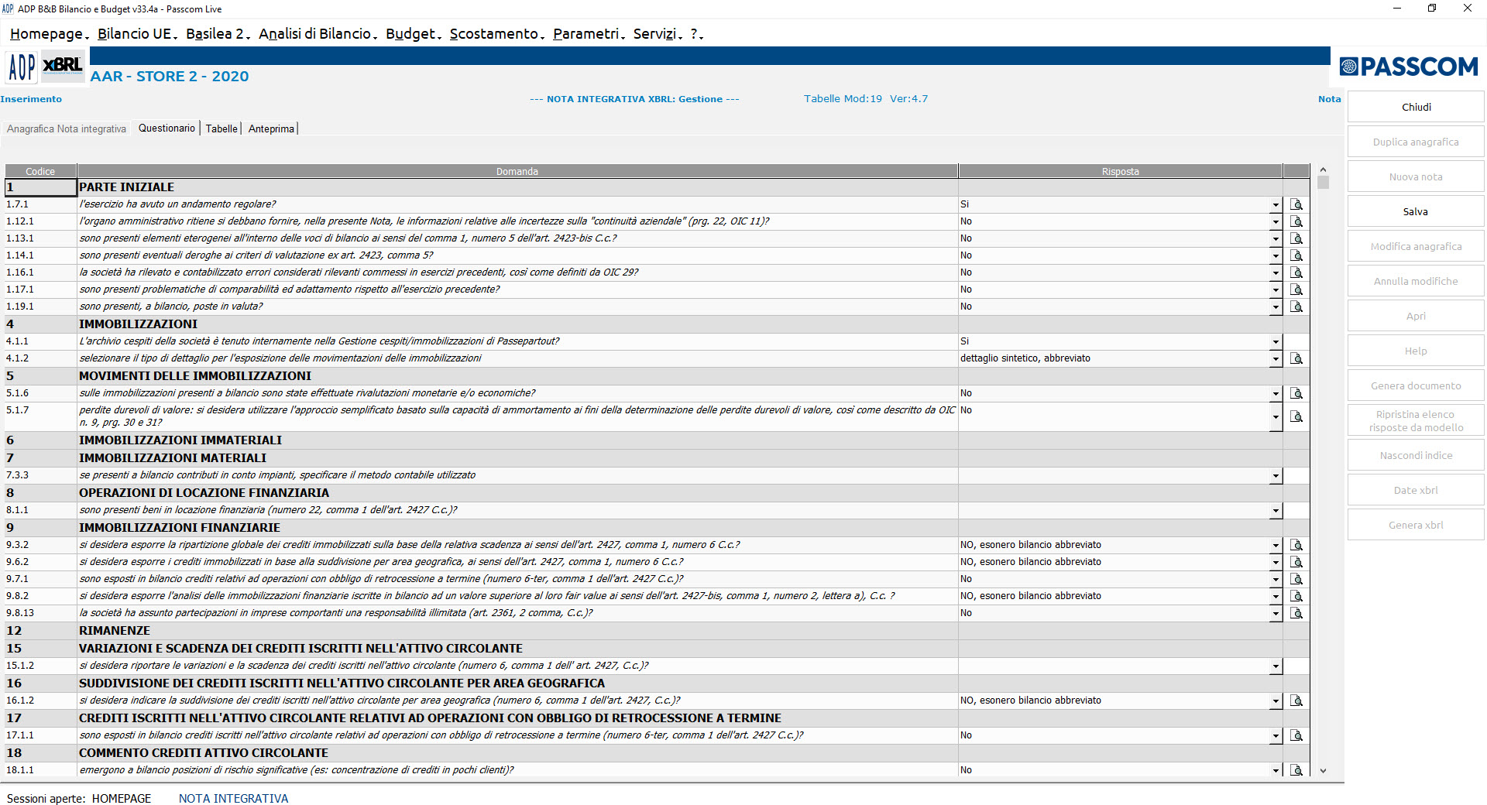The width and height of the screenshot is (1487, 805).
Task: Open note icon for row 1.14.1
Action: pyautogui.click(x=1296, y=255)
